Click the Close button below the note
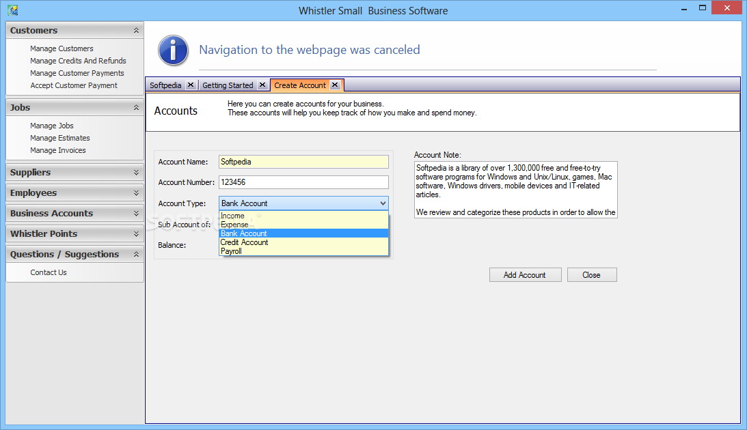 [x=592, y=275]
